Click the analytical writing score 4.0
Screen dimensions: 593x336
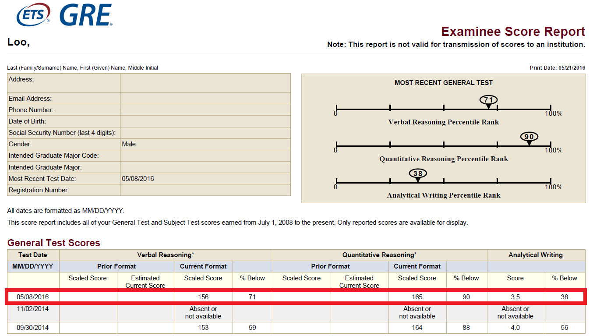[x=515, y=328]
